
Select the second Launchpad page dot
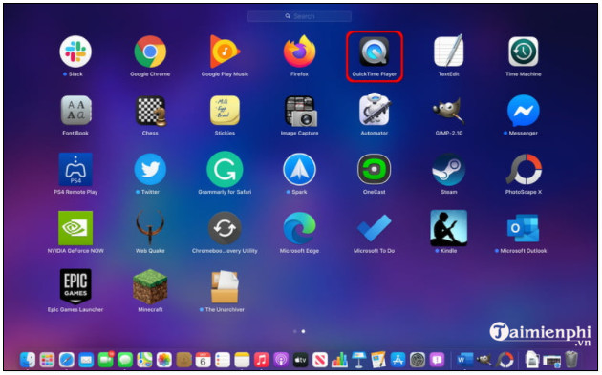(303, 331)
